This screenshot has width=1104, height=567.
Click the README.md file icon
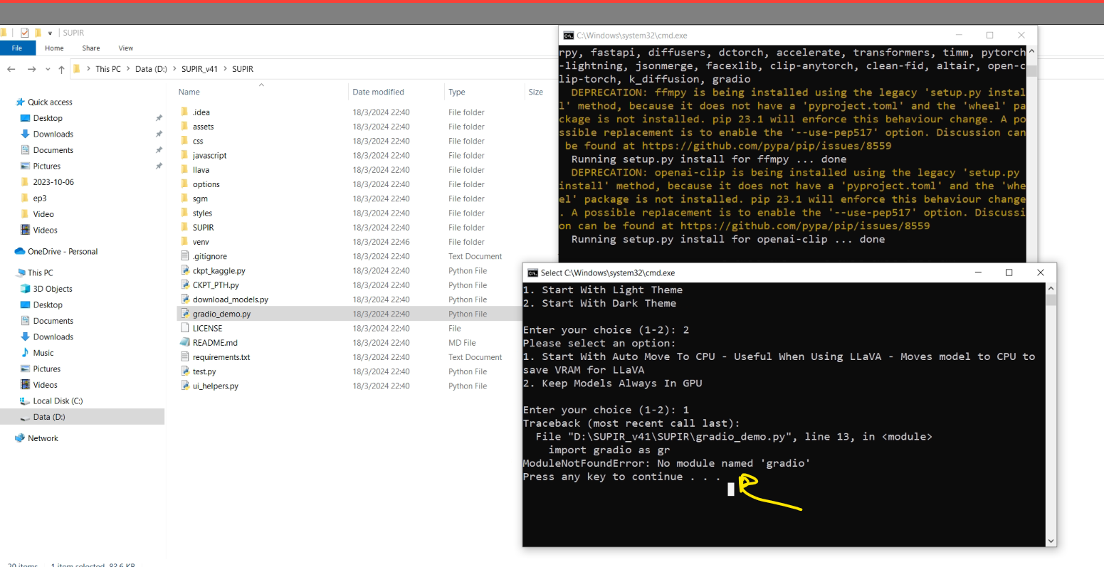(x=185, y=343)
